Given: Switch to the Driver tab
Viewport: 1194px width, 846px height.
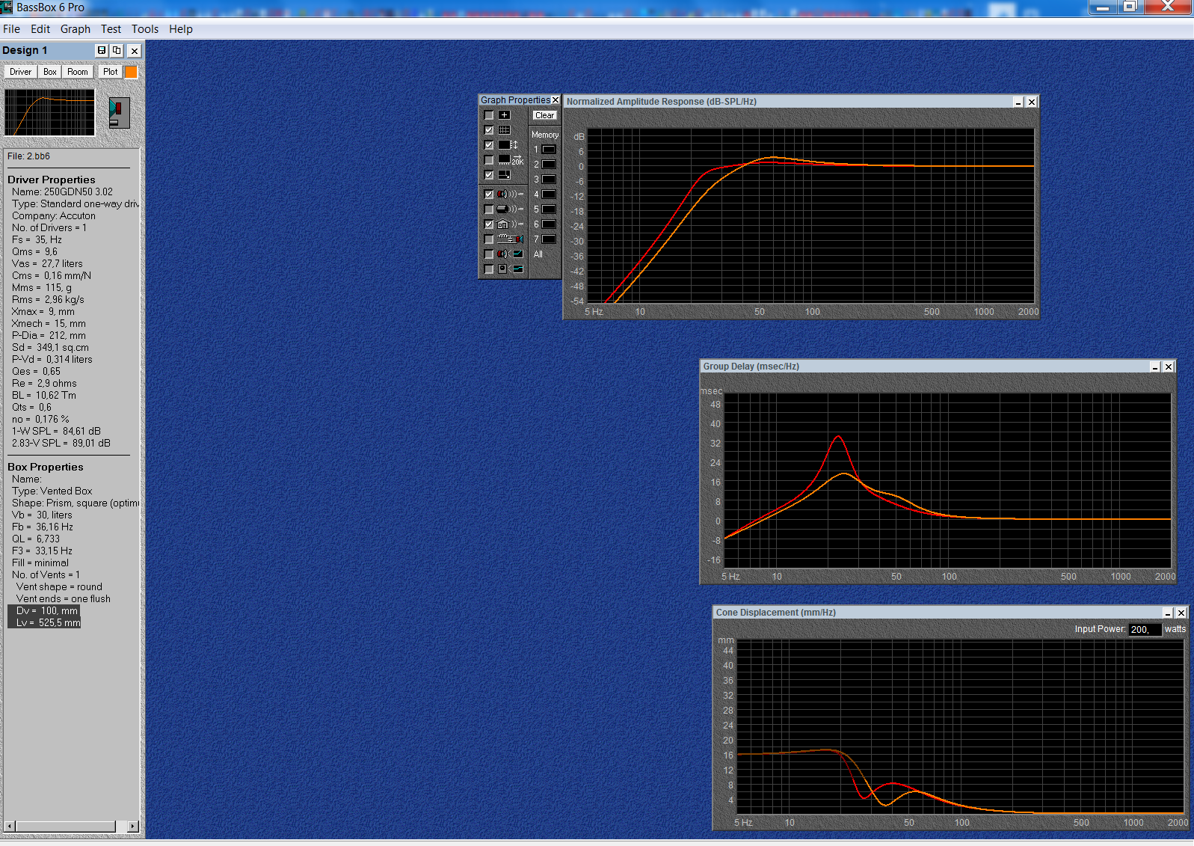Looking at the screenshot, I should tap(21, 72).
